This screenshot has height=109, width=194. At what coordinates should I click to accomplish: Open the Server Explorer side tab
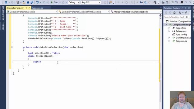3,13
